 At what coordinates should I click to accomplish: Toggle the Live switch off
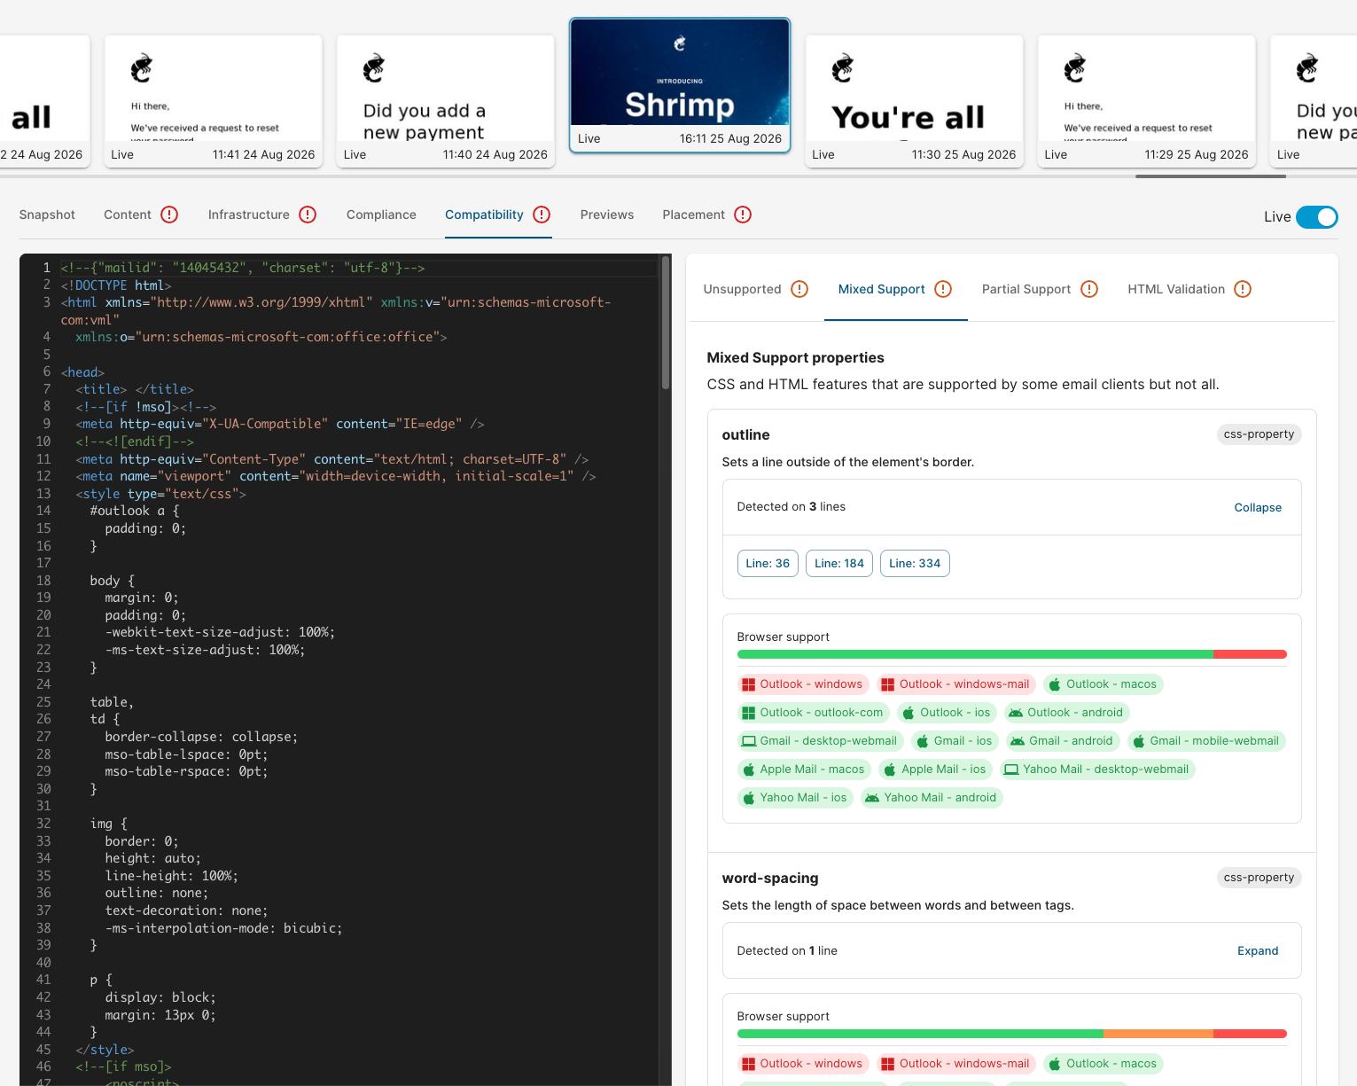pyautogui.click(x=1317, y=217)
